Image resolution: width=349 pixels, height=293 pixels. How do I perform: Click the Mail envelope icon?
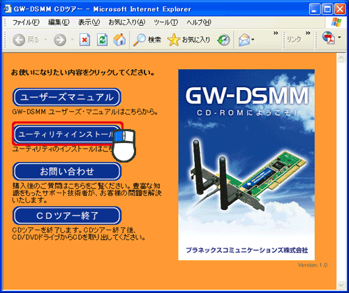coord(244,40)
